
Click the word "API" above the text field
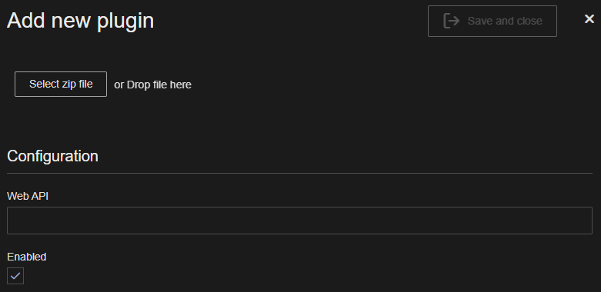tap(40, 196)
